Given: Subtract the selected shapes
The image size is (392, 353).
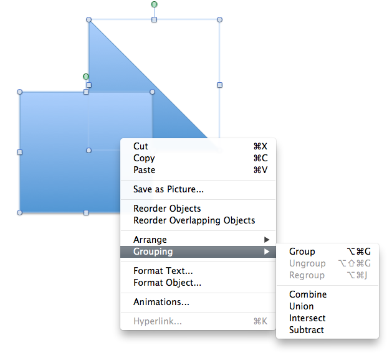Looking at the screenshot, I should [x=307, y=330].
